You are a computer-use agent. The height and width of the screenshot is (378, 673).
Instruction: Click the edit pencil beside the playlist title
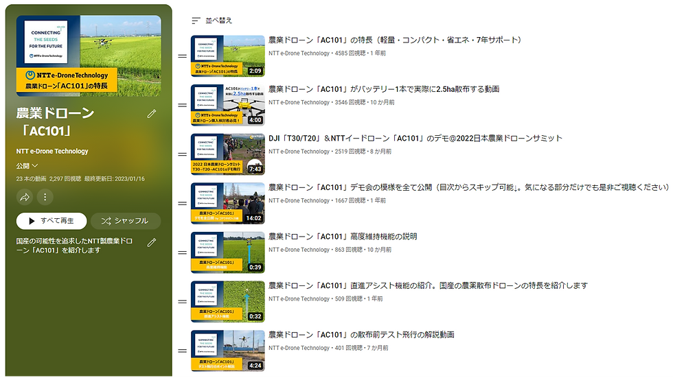click(x=152, y=114)
